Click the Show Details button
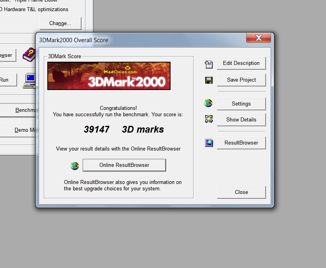326x268 pixels. click(x=241, y=120)
